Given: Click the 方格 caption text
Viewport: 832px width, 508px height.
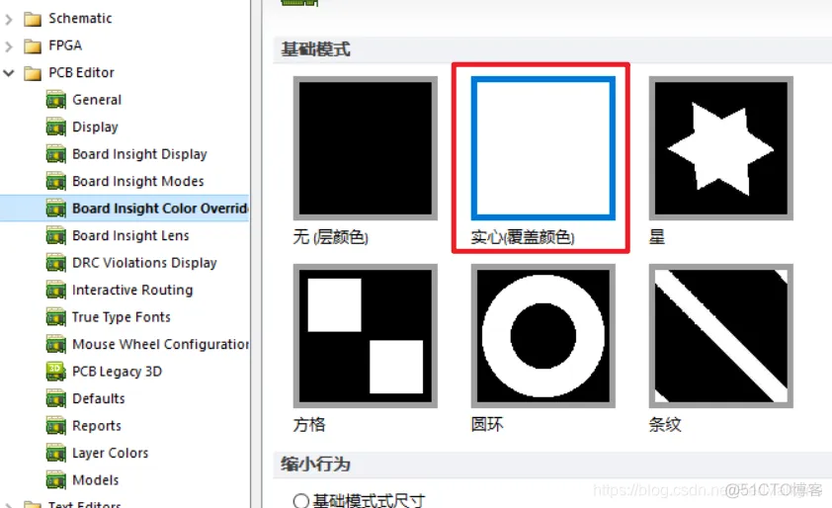Looking at the screenshot, I should click(x=309, y=425).
